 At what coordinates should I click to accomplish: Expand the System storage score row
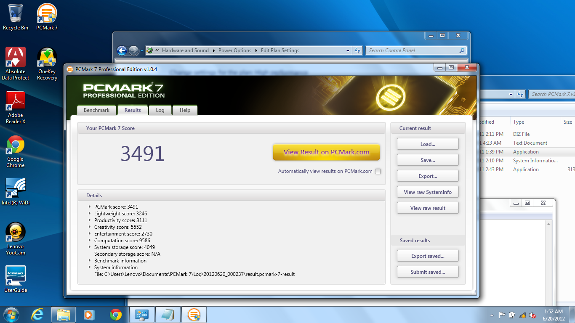point(90,247)
